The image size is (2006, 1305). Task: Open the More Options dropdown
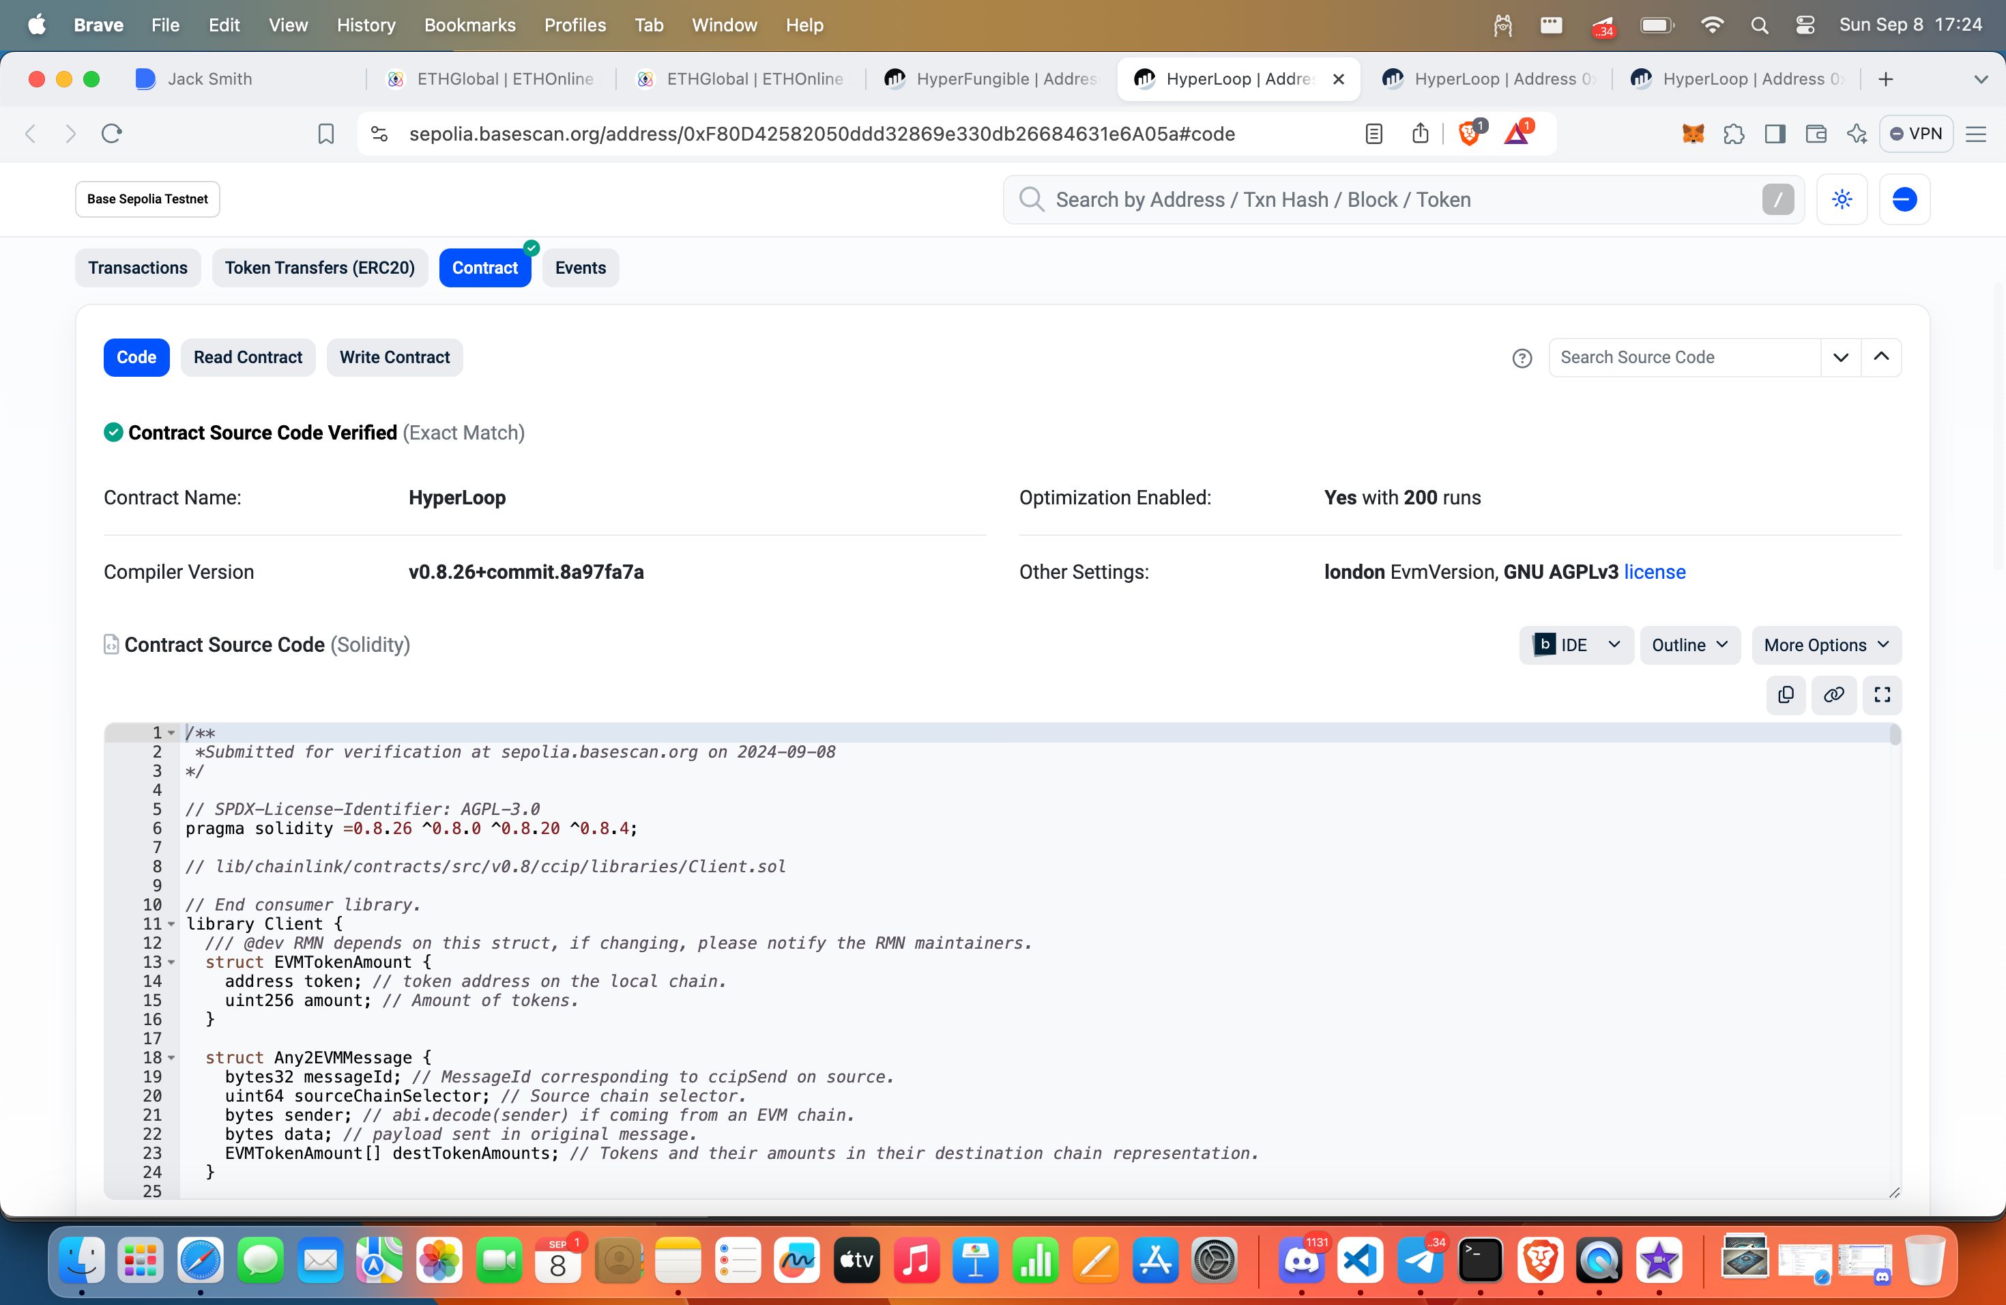pos(1827,645)
